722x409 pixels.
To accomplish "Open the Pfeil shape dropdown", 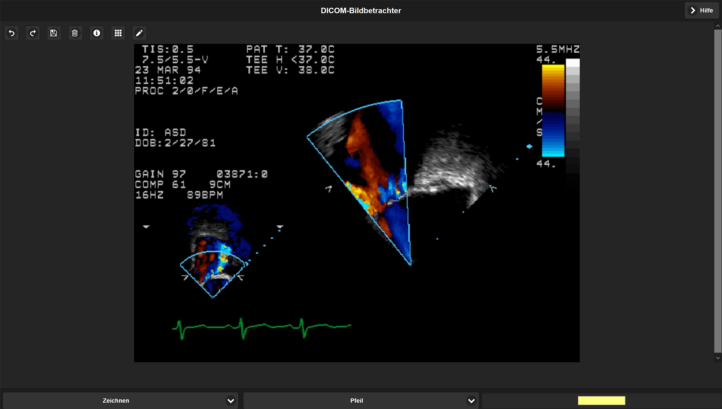I will click(356, 400).
